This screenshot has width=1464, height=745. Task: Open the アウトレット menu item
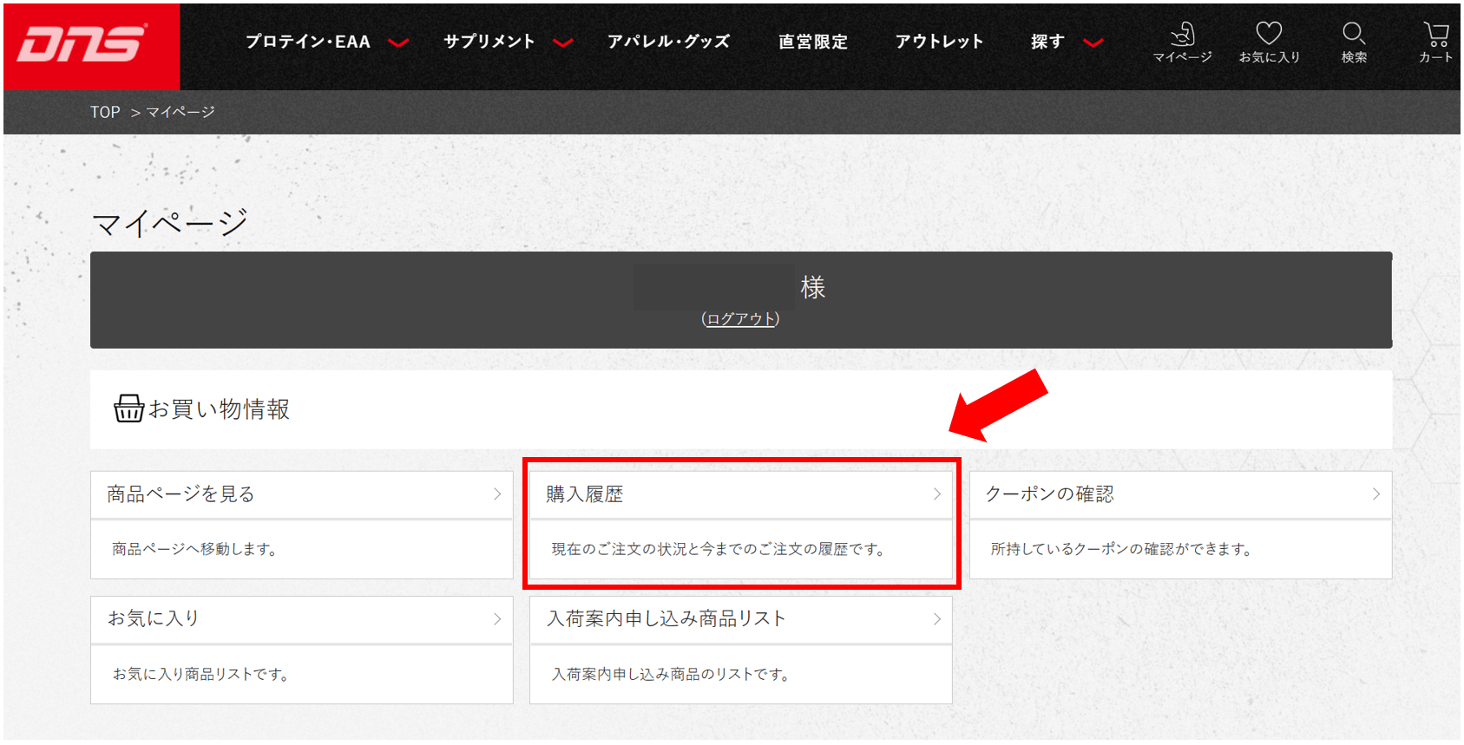coord(940,42)
